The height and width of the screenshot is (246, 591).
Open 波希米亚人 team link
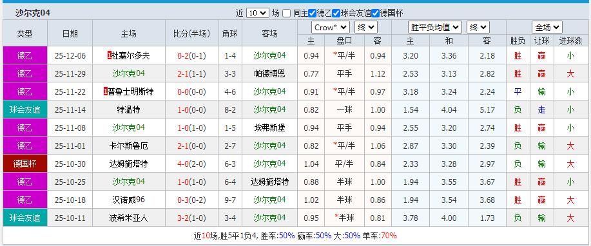coord(128,218)
